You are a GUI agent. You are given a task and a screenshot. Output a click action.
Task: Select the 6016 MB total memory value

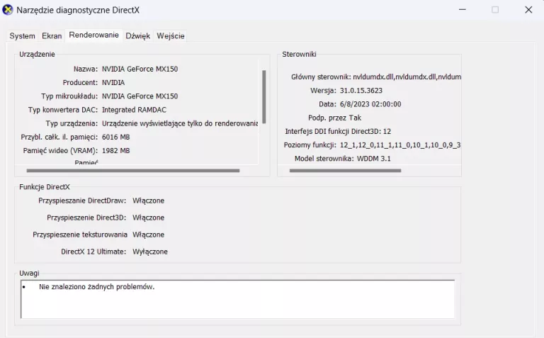point(116,137)
